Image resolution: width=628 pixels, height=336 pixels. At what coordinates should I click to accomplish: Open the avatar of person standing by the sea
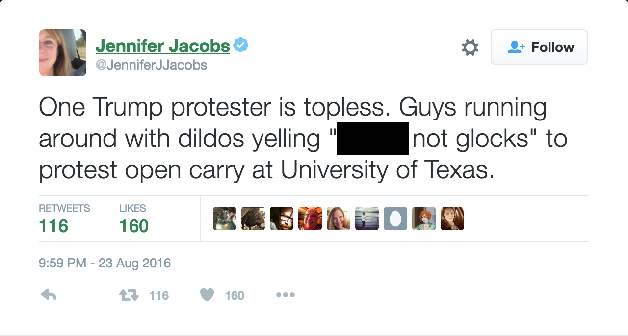click(367, 218)
